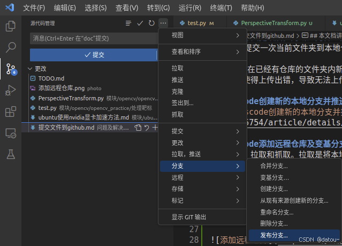342x246 pixels.
Task: Select 拉取 from the git menu
Action: (202, 68)
